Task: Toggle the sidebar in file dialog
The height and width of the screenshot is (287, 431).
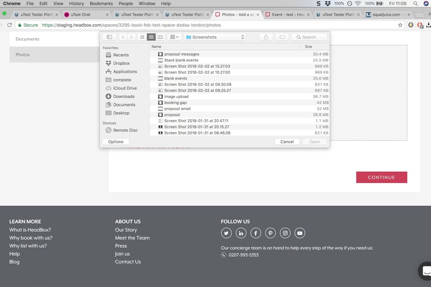Action: (109, 37)
